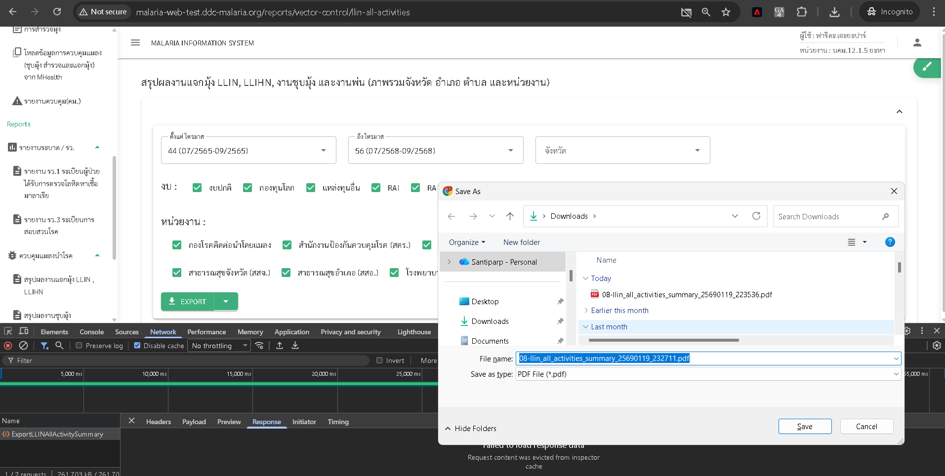Clear the network log in DevTools
Screen dimensions: 945x476
[x=23, y=346]
